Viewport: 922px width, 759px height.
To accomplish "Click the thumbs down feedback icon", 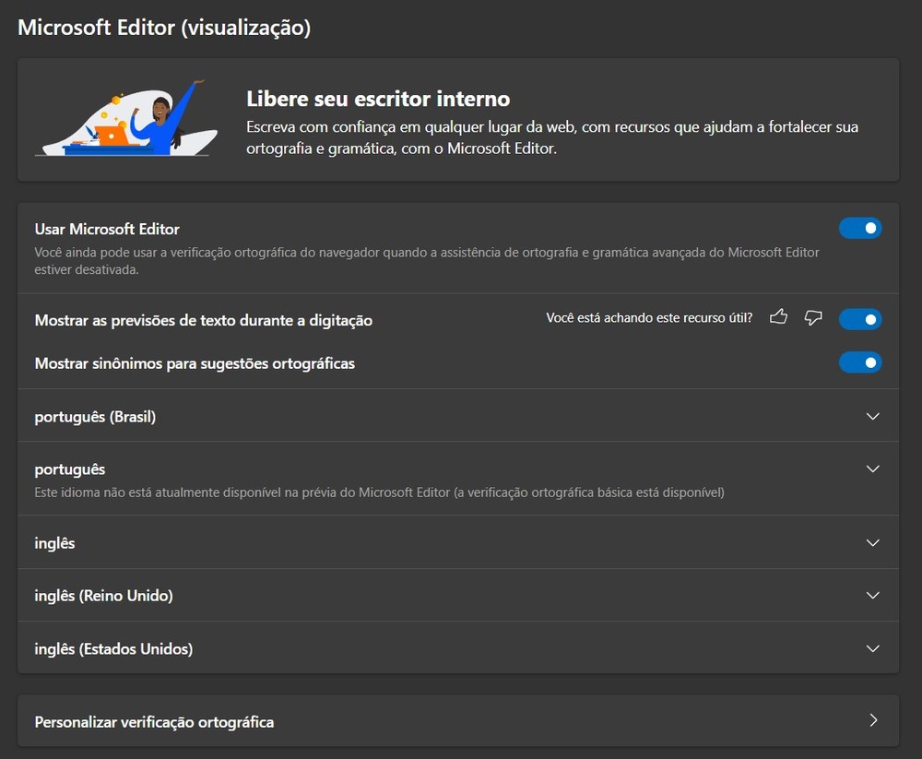I will (812, 318).
